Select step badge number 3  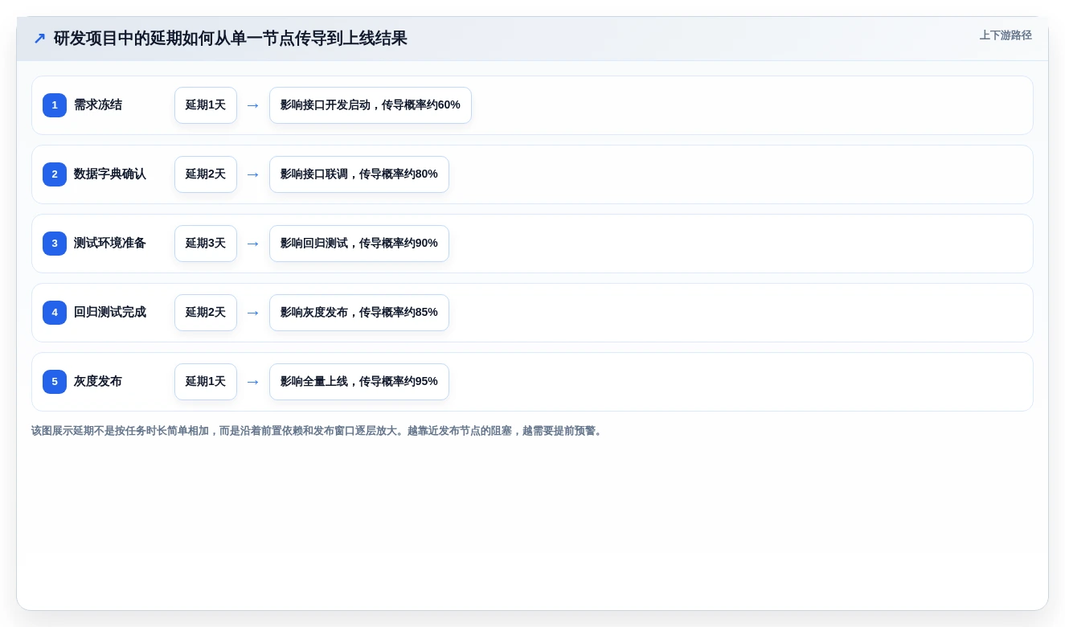(55, 244)
